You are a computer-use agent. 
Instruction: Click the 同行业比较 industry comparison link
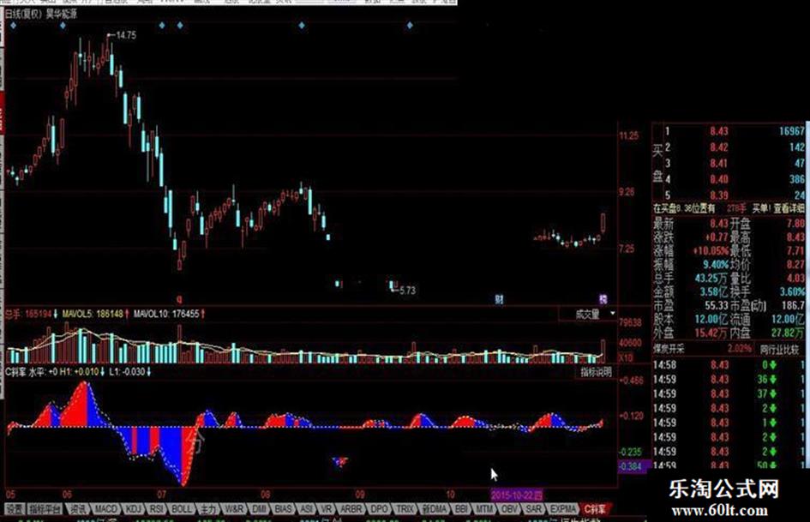click(x=779, y=350)
